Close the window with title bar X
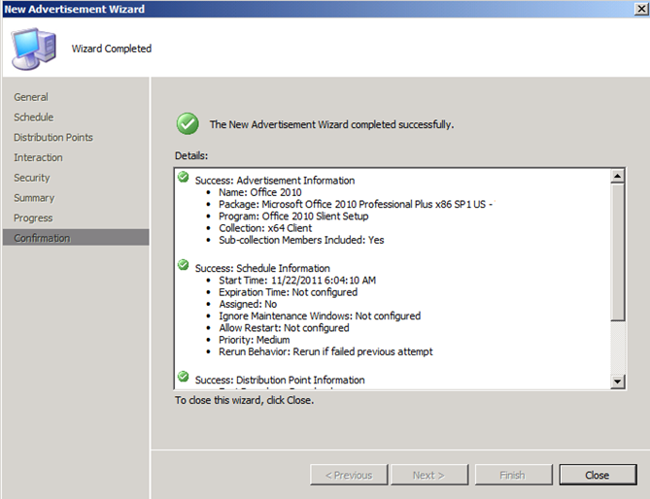 click(x=641, y=9)
